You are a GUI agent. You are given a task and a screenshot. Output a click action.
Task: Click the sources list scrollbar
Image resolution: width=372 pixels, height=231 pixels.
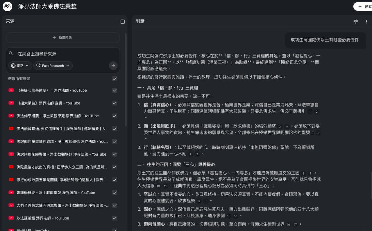coord(126,80)
